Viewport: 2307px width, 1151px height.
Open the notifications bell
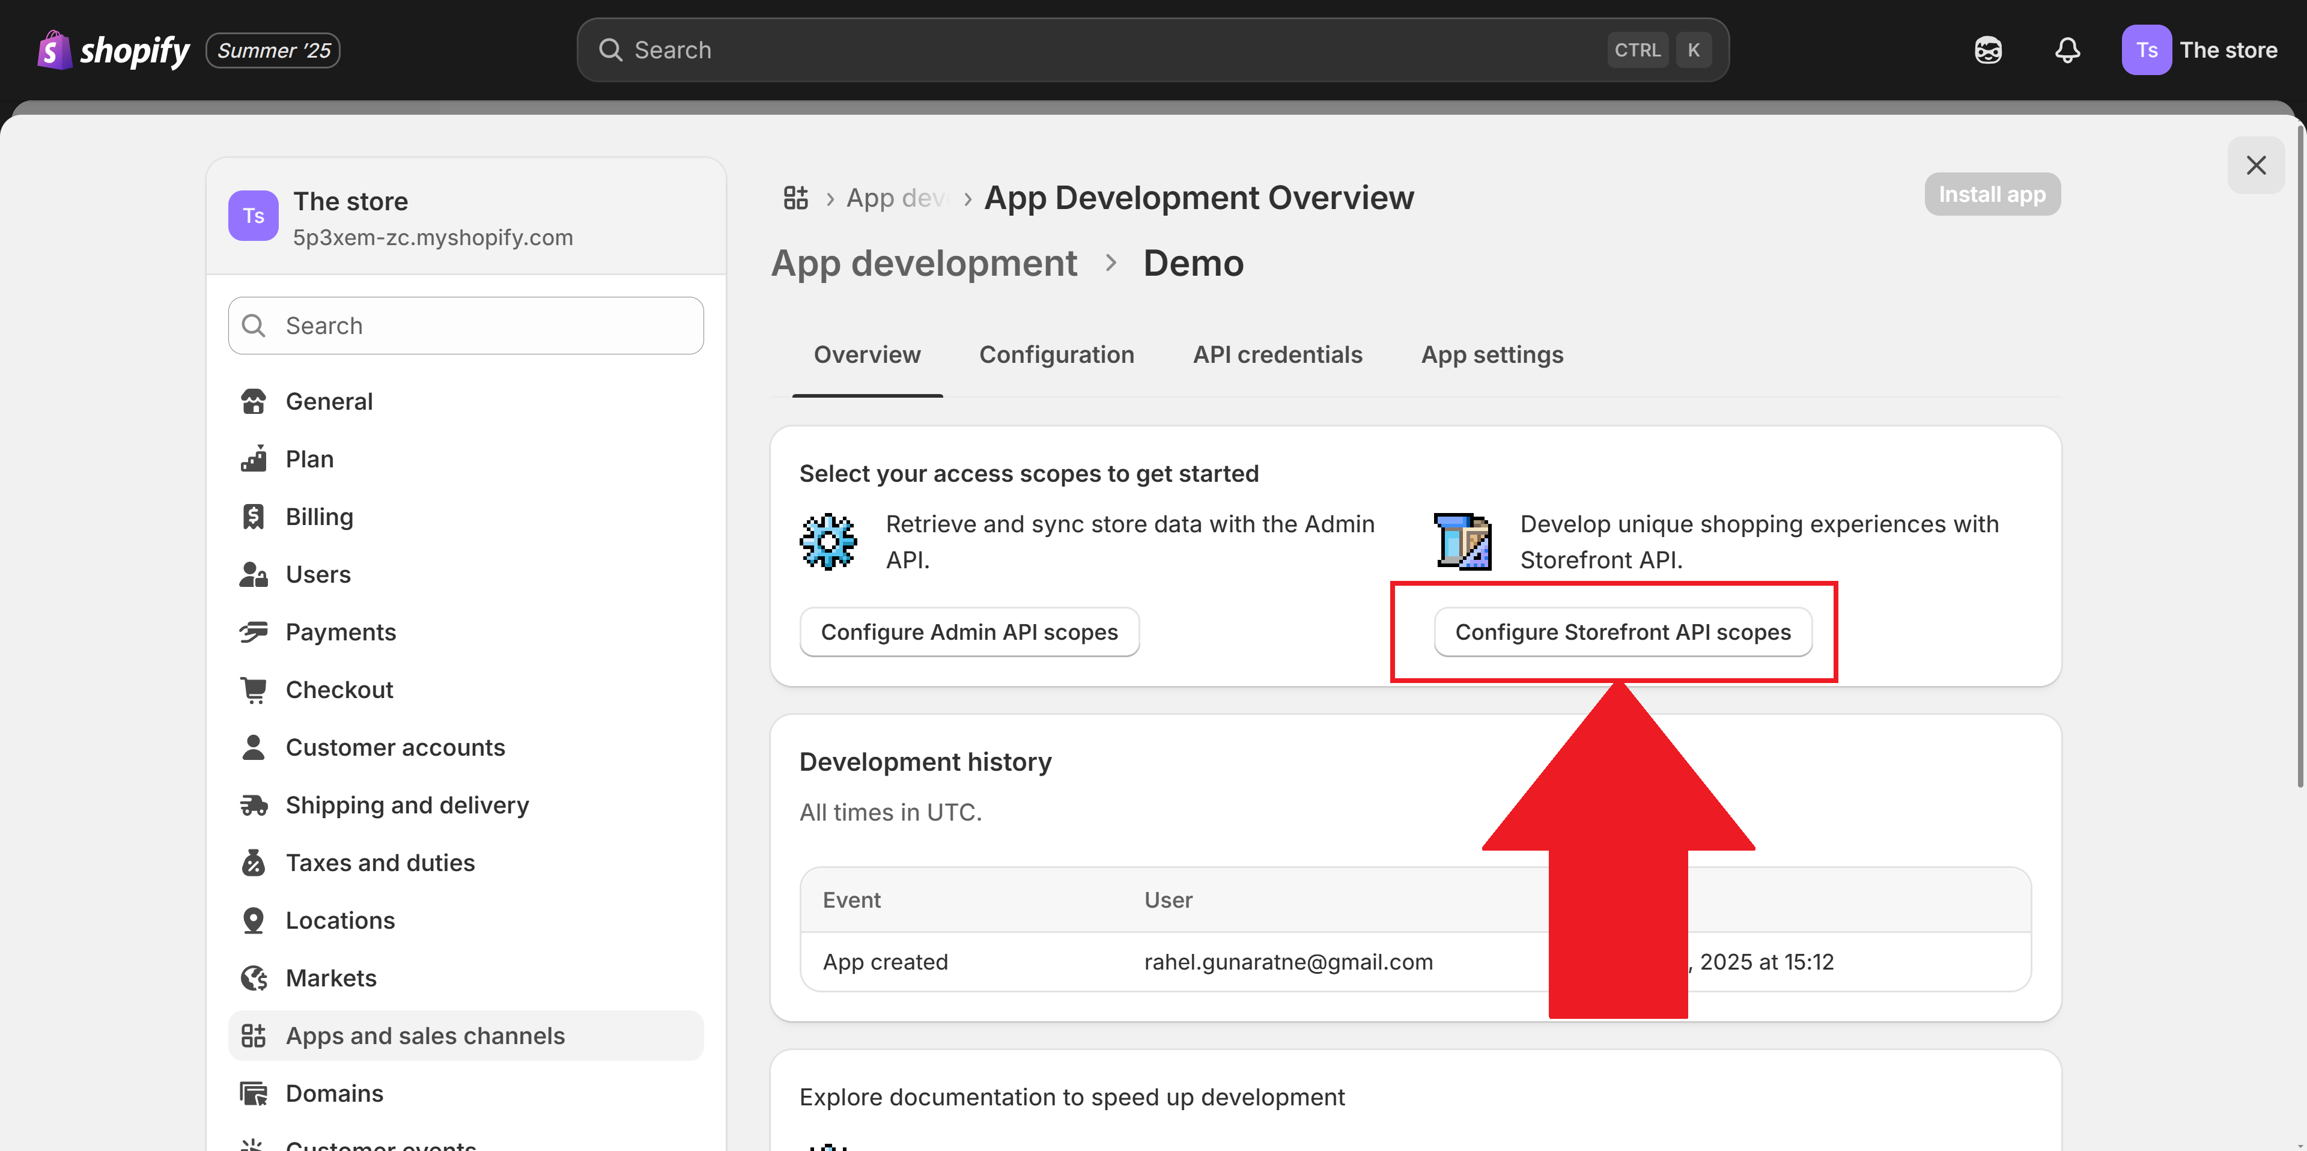coord(2067,51)
